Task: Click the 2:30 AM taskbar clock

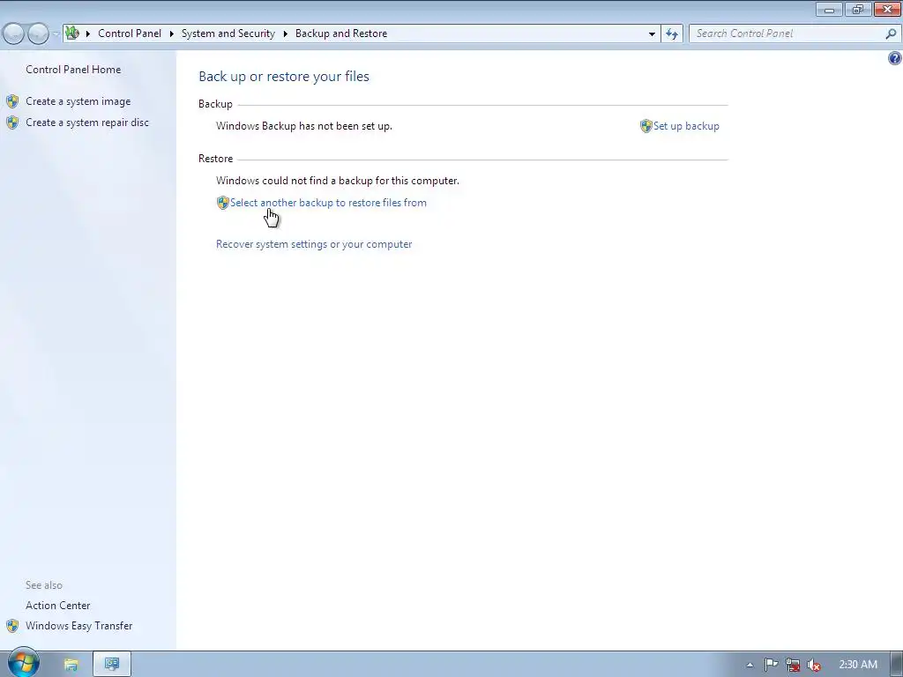Action: (x=858, y=665)
